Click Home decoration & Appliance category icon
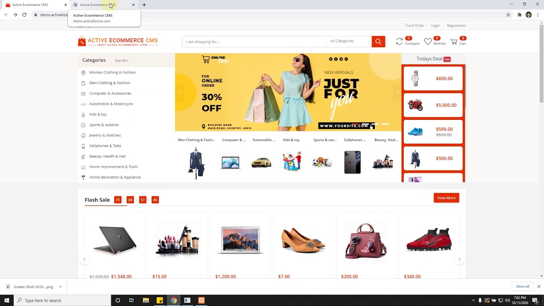The height and width of the screenshot is (306, 544). pos(83,177)
